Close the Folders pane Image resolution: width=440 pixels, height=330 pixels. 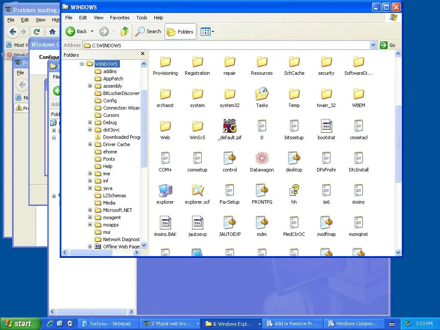tap(143, 54)
